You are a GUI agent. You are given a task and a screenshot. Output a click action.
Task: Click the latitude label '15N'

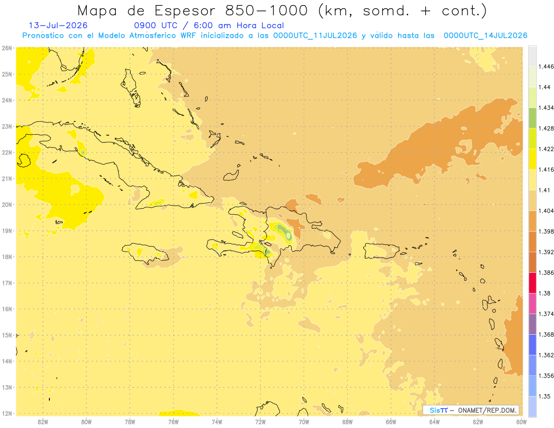coord(7,335)
